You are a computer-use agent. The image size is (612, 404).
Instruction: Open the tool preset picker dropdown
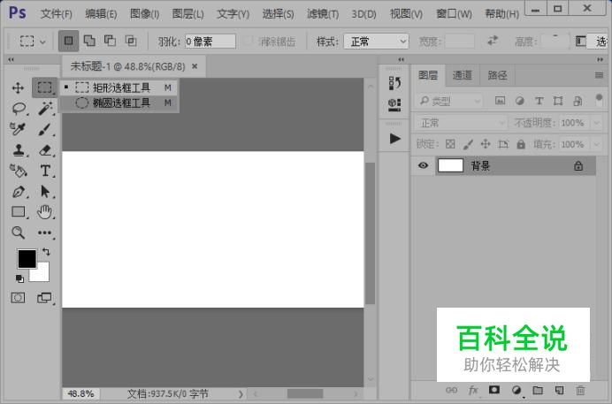click(x=33, y=42)
